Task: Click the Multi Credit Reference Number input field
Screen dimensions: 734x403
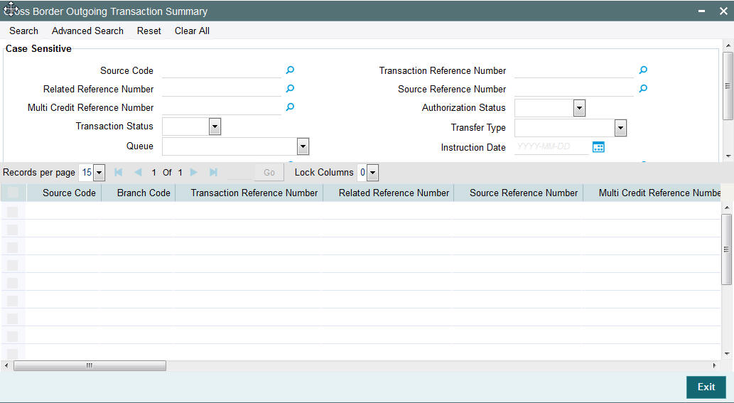Action: (222, 107)
